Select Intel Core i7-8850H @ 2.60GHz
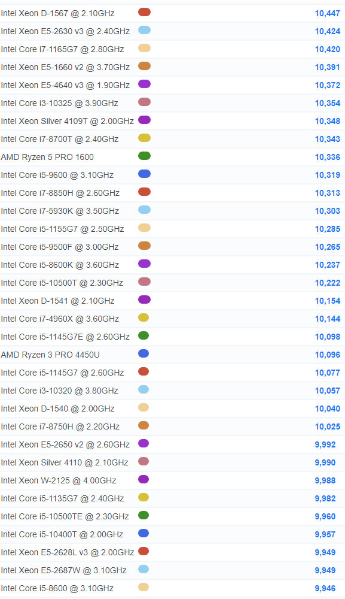Image resolution: width=345 pixels, height=599 pixels. pyautogui.click(x=60, y=193)
